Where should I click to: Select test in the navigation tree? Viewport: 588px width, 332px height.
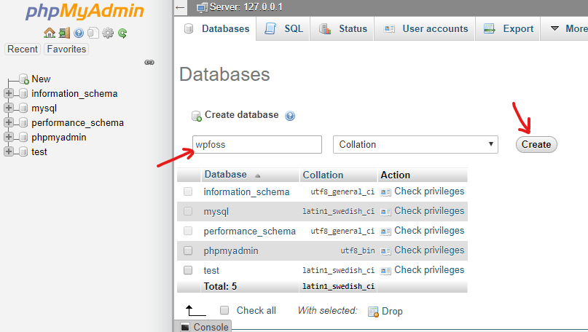(x=39, y=151)
